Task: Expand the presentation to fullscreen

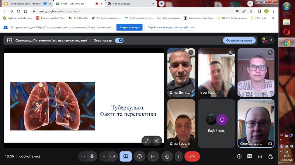Action: coord(146,141)
